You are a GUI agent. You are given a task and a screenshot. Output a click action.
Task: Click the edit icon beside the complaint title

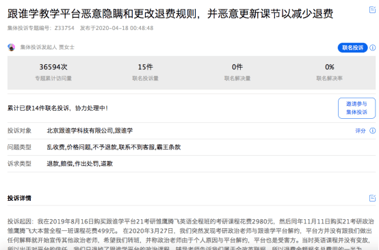coord(372,10)
